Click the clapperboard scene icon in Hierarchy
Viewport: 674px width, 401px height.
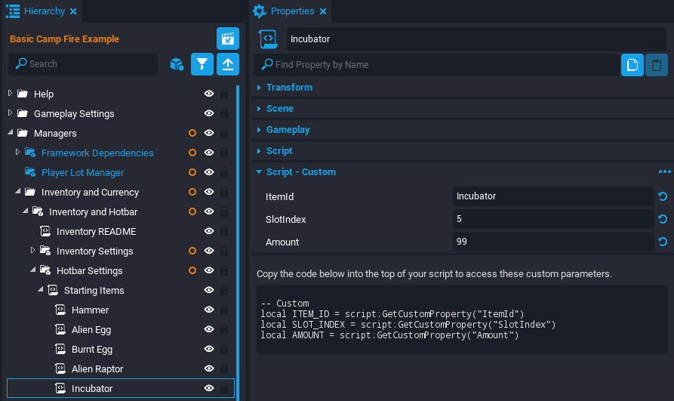[227, 39]
